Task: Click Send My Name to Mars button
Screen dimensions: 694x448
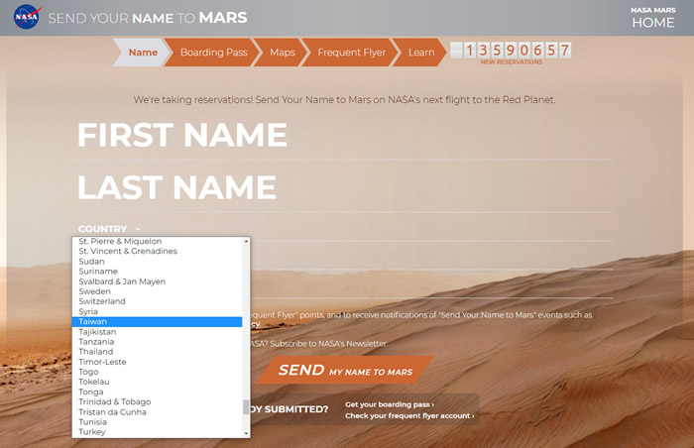Action: tap(345, 370)
